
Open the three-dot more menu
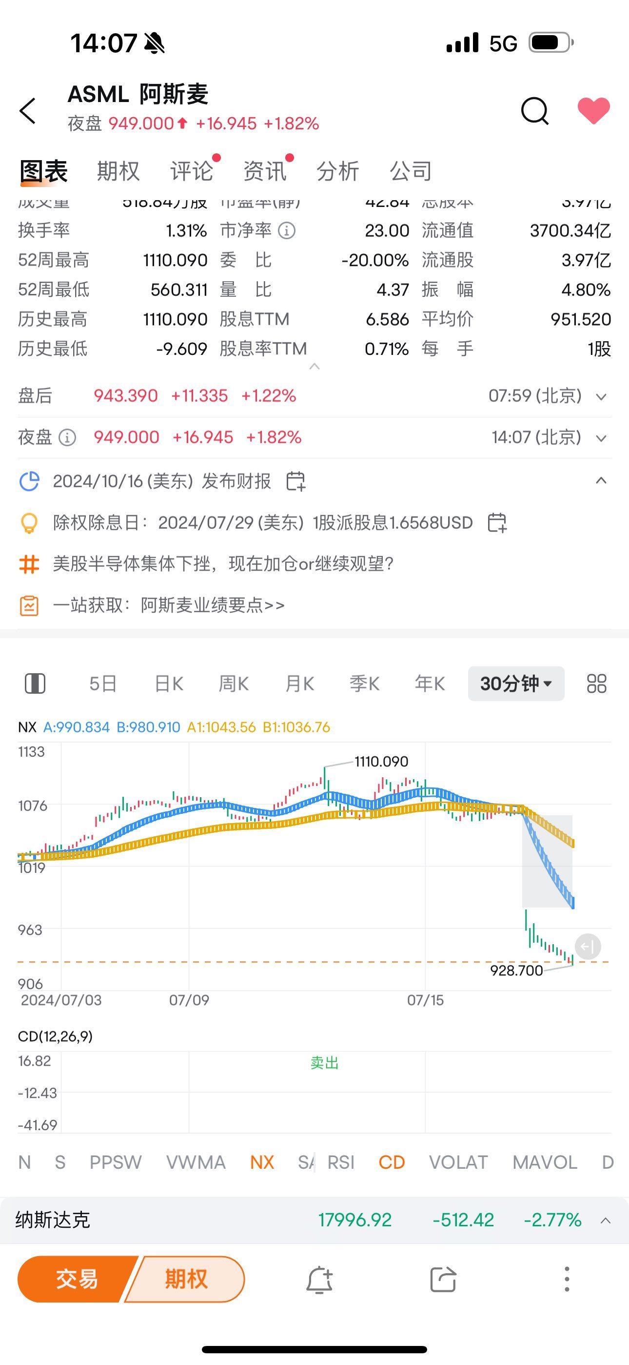pos(567,1279)
